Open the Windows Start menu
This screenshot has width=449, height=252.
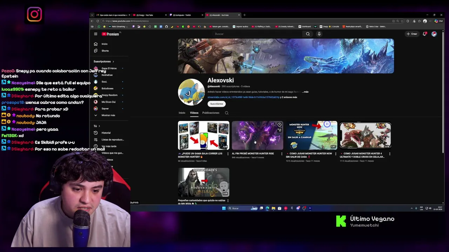[224, 208]
